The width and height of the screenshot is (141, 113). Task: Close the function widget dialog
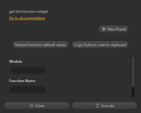pyautogui.click(x=36, y=106)
